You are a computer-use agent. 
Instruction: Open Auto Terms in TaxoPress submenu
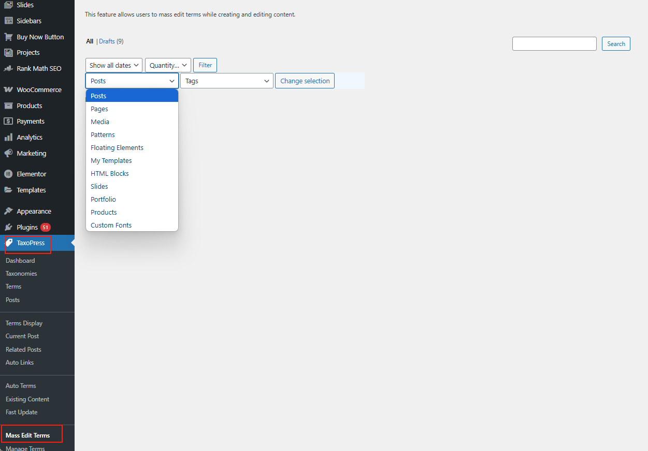click(21, 386)
